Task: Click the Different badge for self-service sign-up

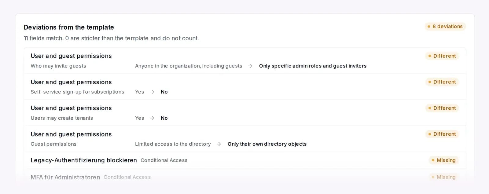Action: 442,82
